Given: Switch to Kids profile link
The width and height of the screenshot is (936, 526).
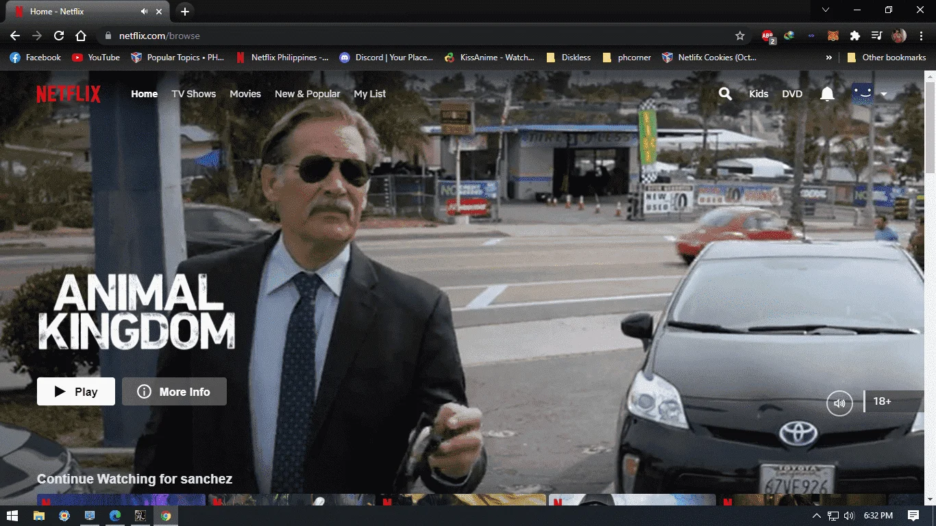Looking at the screenshot, I should tap(759, 94).
